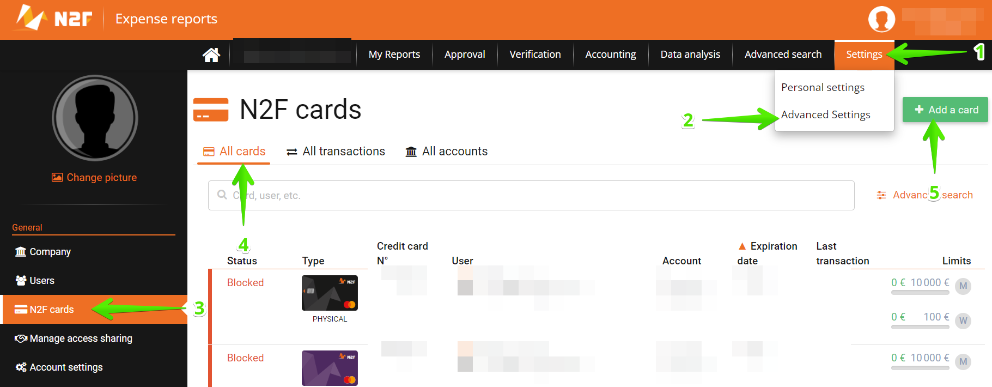This screenshot has width=992, height=387.
Task: Open Accounting menu
Action: click(611, 55)
